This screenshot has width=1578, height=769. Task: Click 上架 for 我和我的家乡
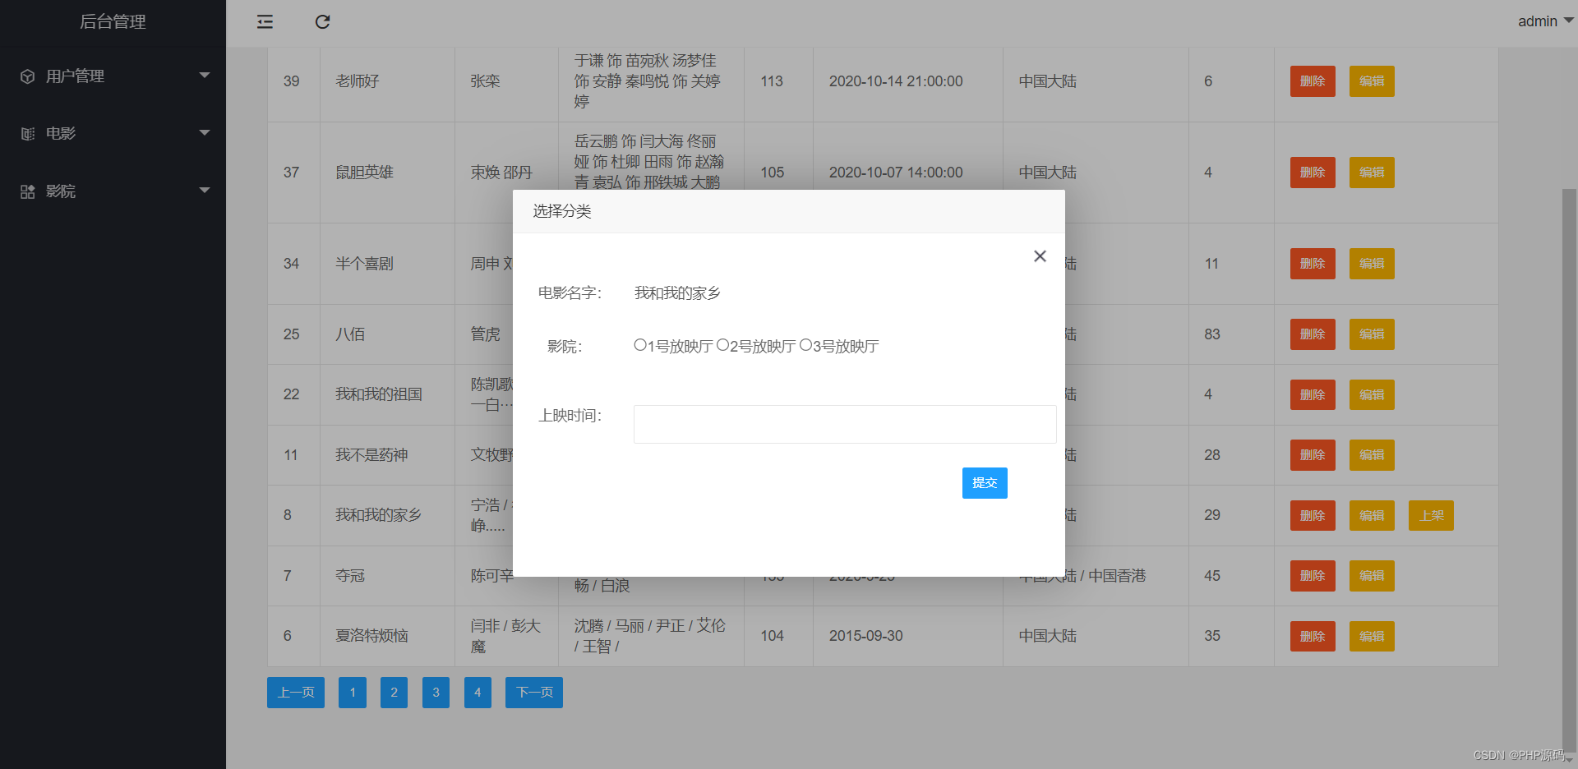click(x=1431, y=516)
